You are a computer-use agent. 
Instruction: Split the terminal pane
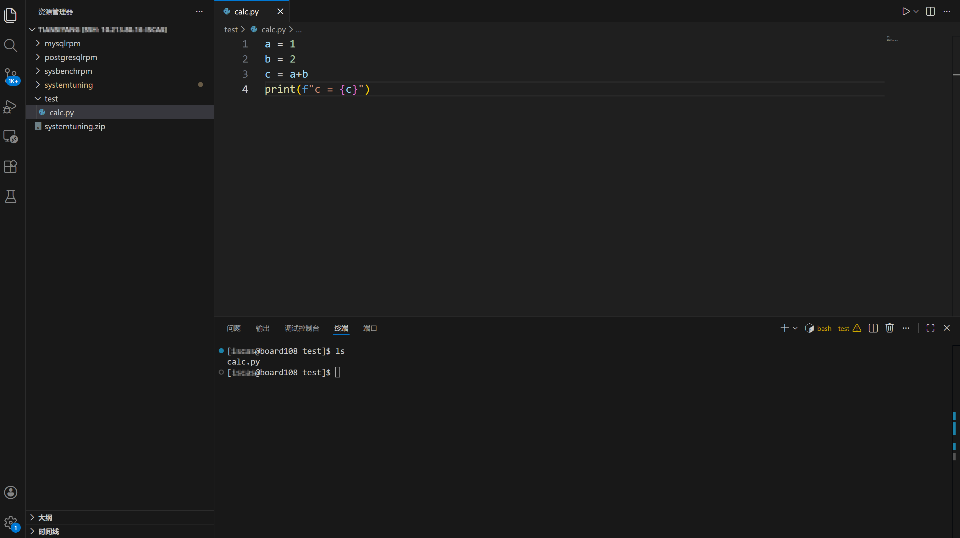point(873,328)
